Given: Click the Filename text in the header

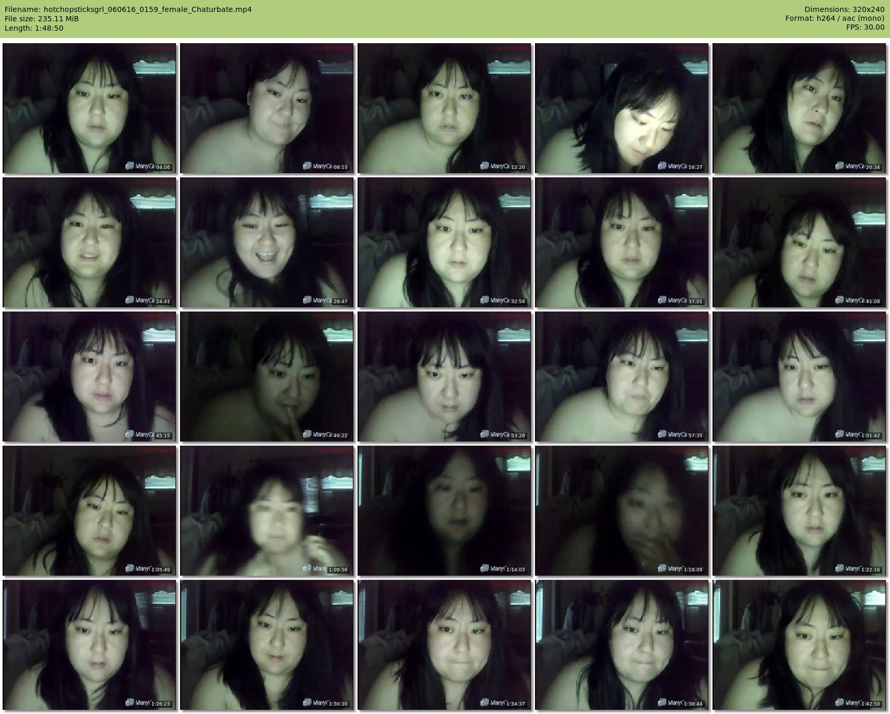Looking at the screenshot, I should 128,9.
